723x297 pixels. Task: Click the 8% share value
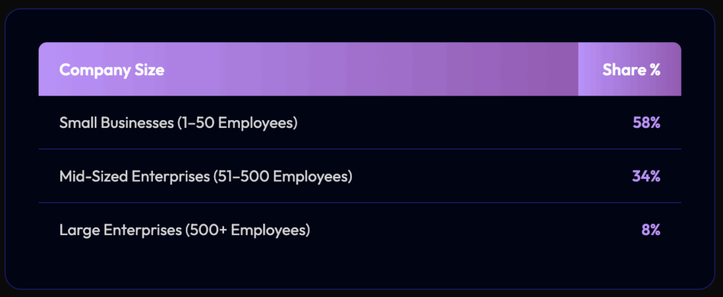point(650,230)
